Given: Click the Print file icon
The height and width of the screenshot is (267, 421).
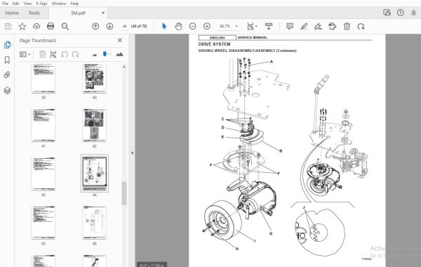Looking at the screenshot, I should coord(51,26).
